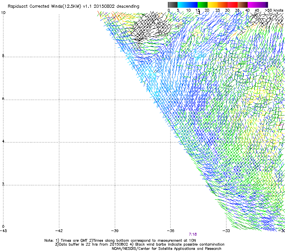The image size is (285, 251).
Task: Click the legend label '45'
Action: 257,10
